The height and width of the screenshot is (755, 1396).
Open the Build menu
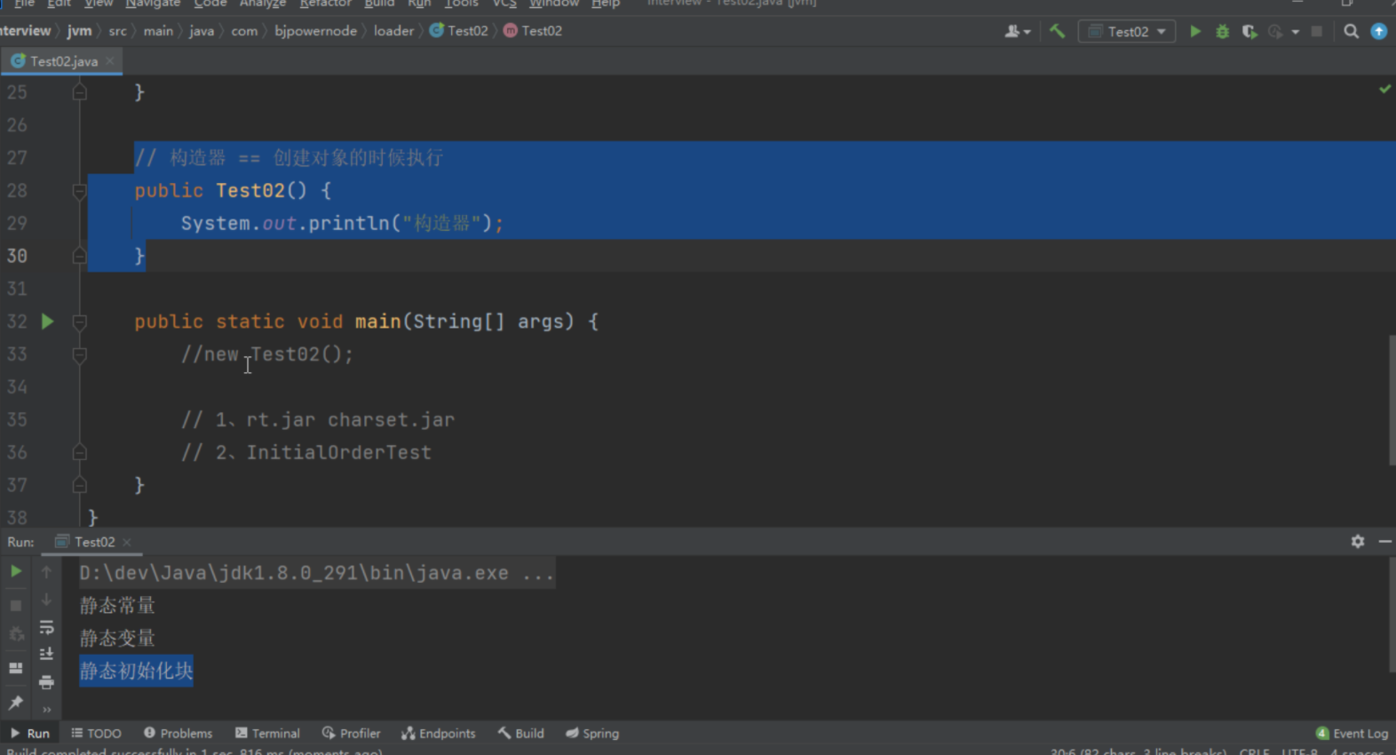[x=379, y=4]
